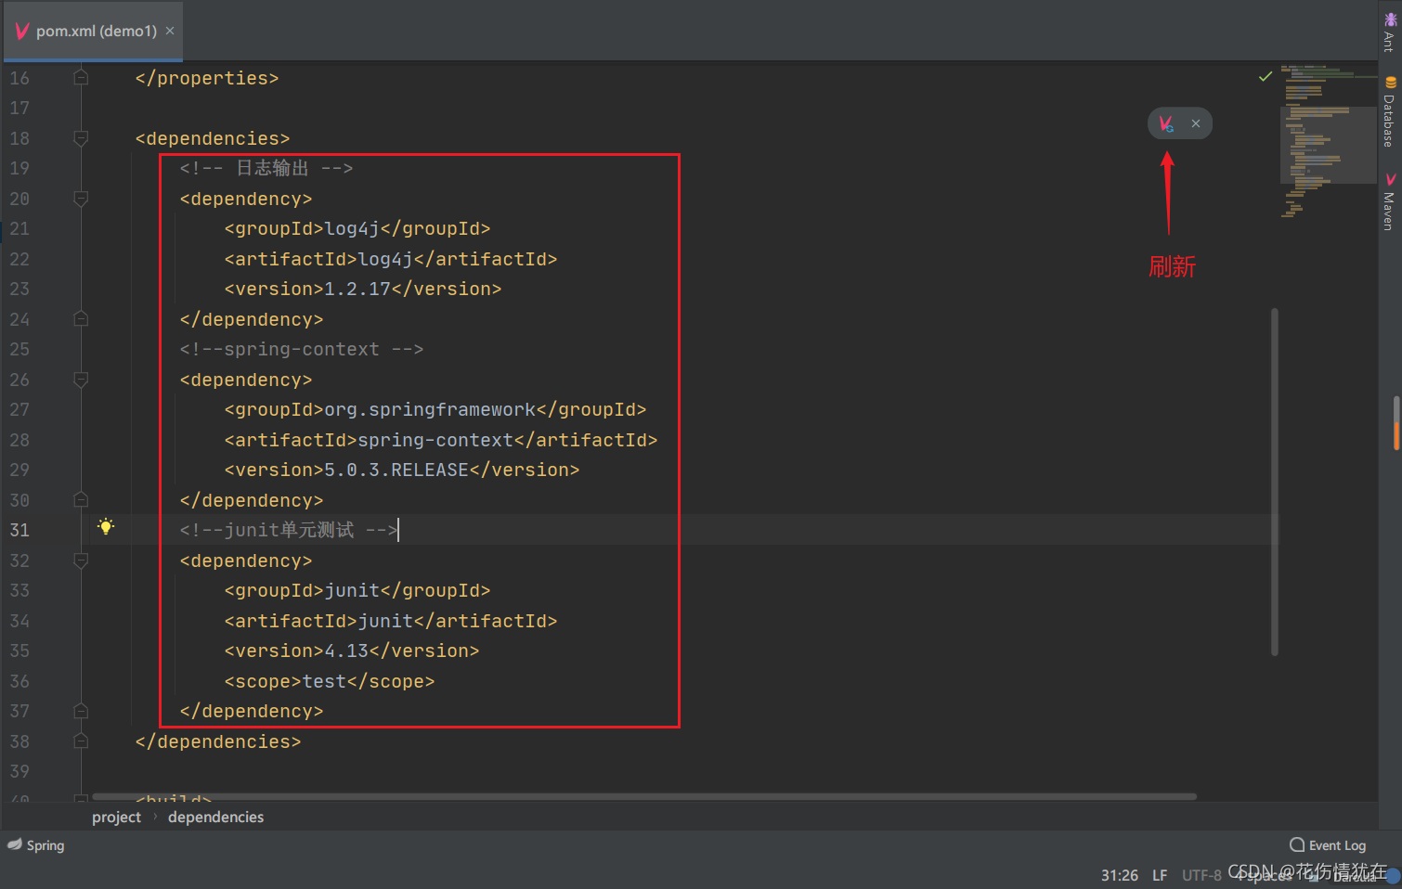Click the UTF-8 encoding indicator

click(1201, 875)
